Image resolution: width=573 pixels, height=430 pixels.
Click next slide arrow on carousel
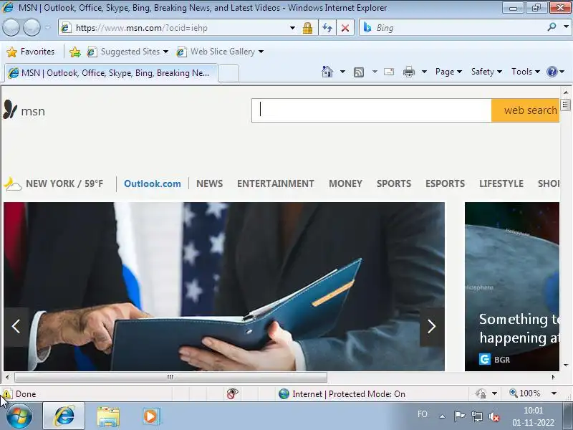click(432, 327)
